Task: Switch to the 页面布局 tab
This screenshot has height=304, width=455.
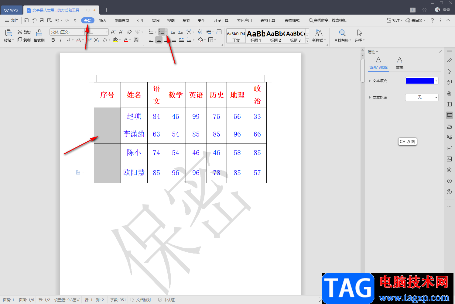Action: click(x=122, y=20)
